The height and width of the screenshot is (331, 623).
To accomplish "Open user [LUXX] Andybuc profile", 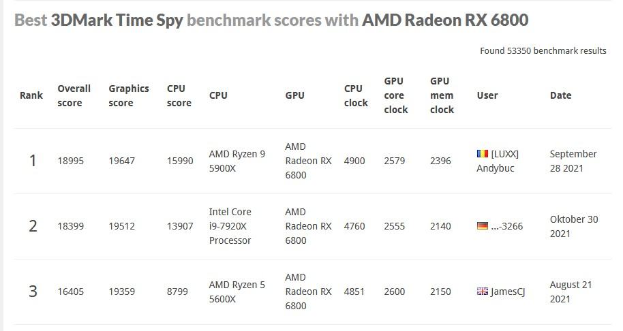I will coord(498,161).
